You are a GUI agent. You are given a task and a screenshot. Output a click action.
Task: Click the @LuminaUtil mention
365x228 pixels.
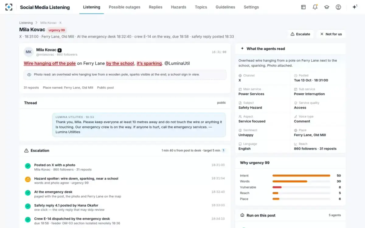tap(177, 63)
